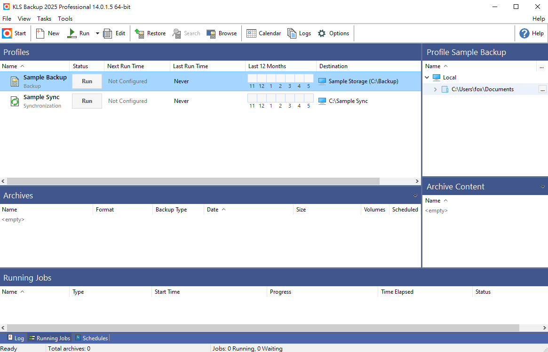Click the Help question mark icon
The width and height of the screenshot is (548, 352).
point(524,33)
